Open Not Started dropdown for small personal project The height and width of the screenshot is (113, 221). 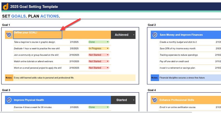pyautogui.click(x=108, y=68)
